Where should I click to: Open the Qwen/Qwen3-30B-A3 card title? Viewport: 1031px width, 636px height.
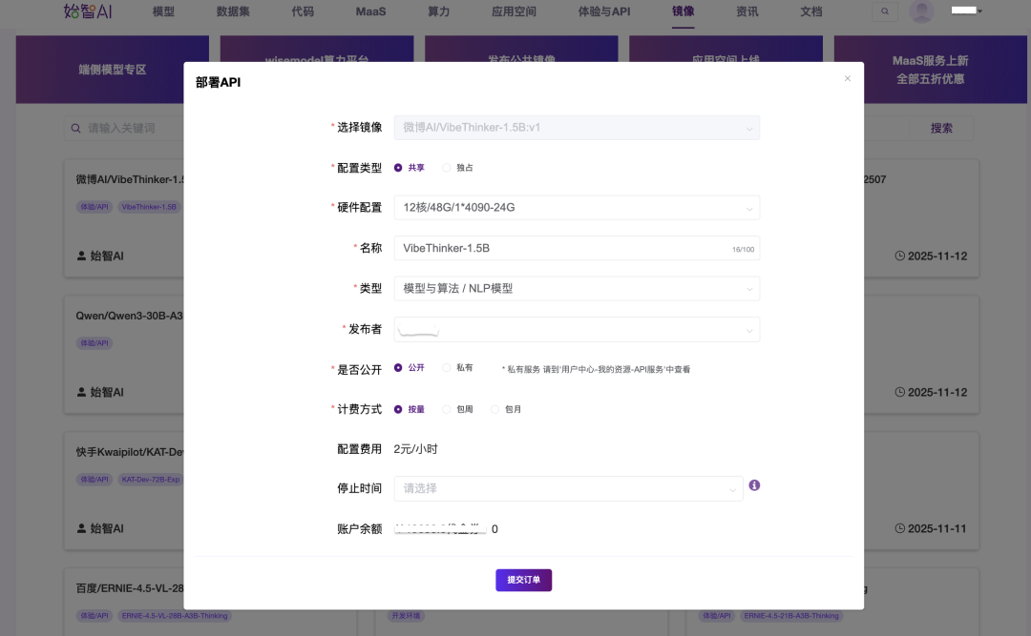pyautogui.click(x=129, y=316)
